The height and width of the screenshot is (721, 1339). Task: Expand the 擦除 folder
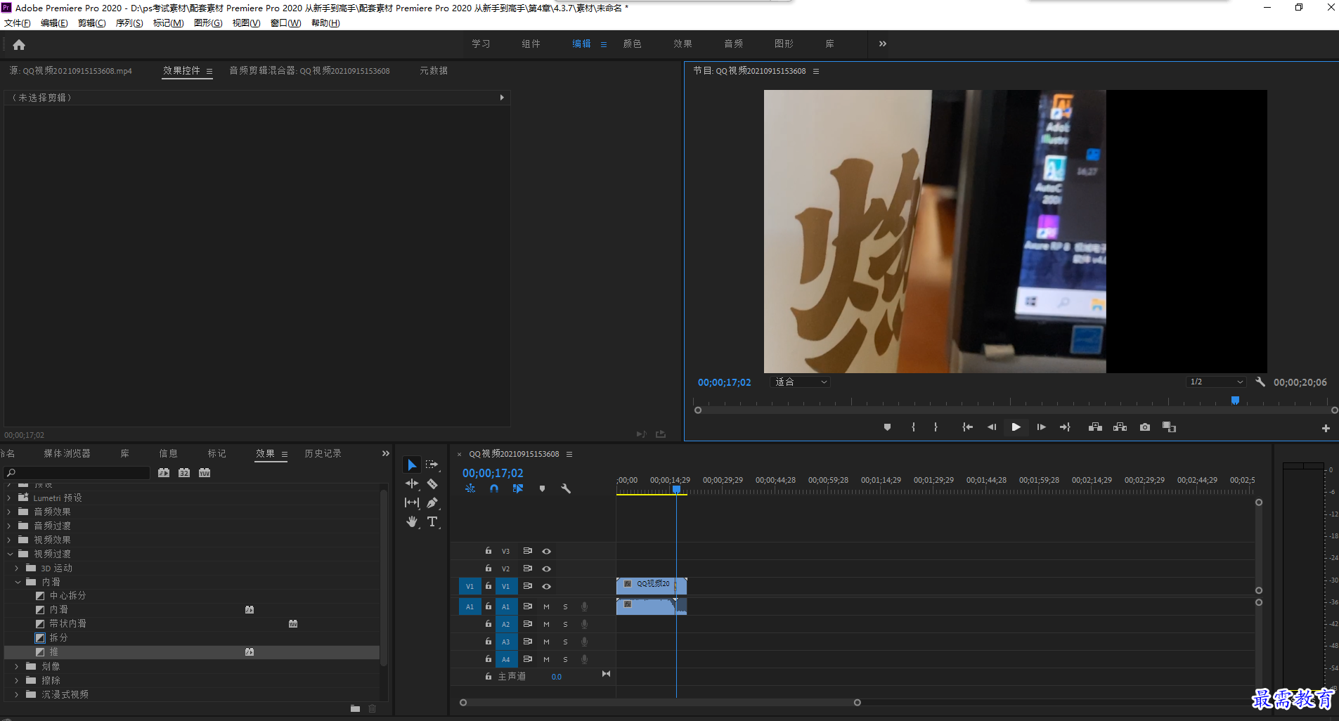click(17, 680)
